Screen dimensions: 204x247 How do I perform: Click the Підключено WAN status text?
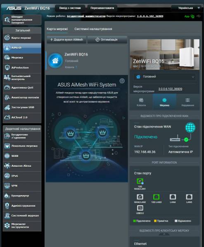(x=146, y=137)
